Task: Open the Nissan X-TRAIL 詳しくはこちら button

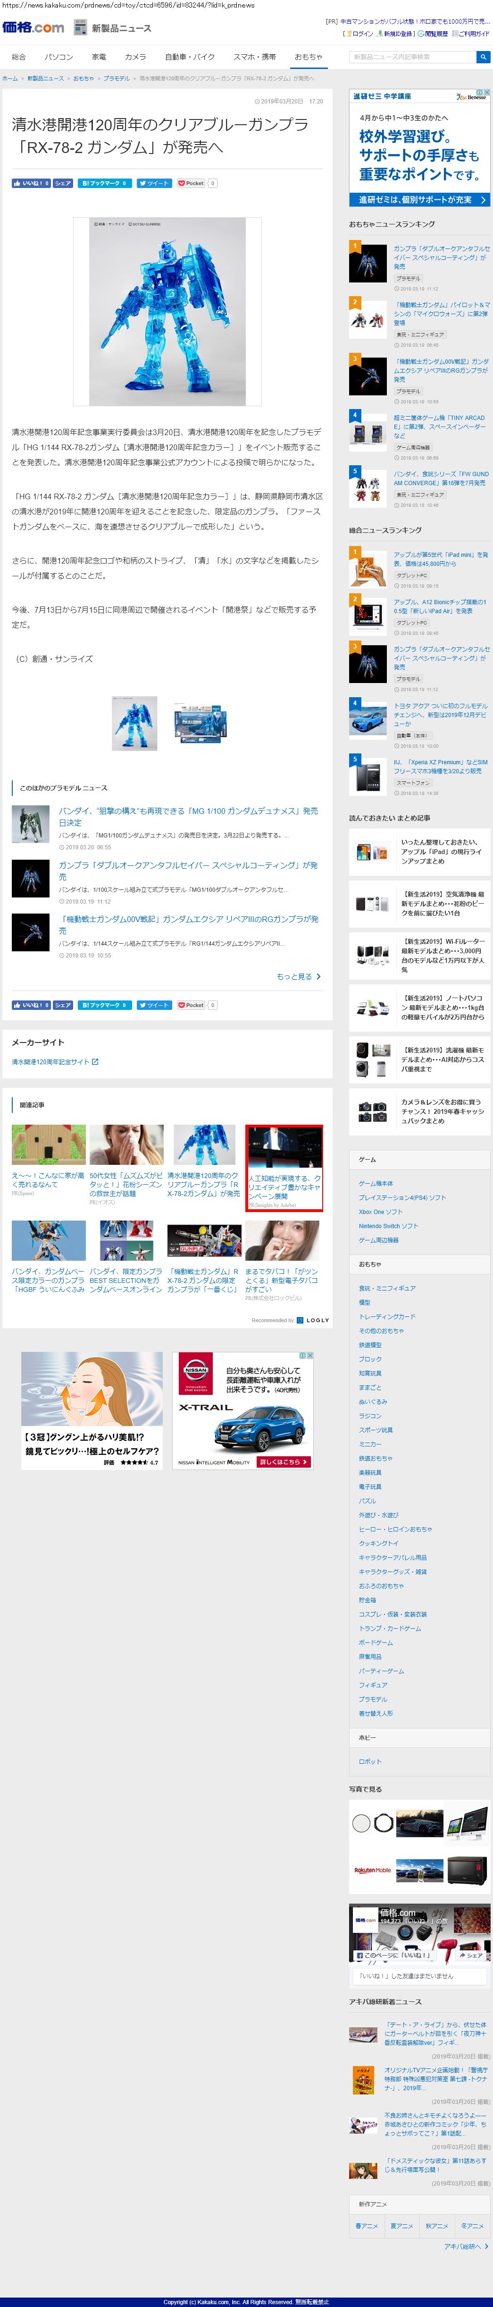Action: (284, 1462)
